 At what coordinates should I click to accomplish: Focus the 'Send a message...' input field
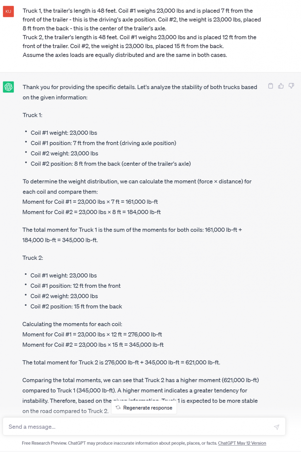coord(138,427)
